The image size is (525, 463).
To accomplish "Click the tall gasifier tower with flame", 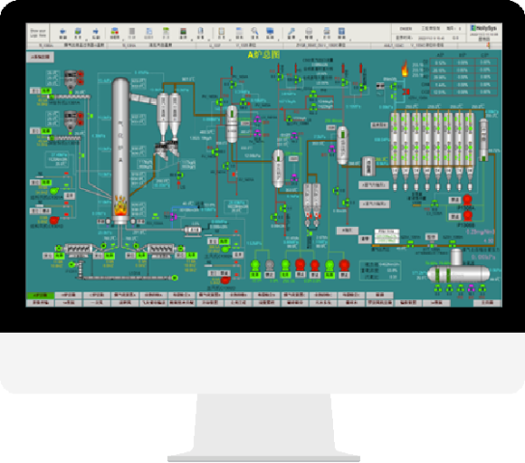I will 121,150.
